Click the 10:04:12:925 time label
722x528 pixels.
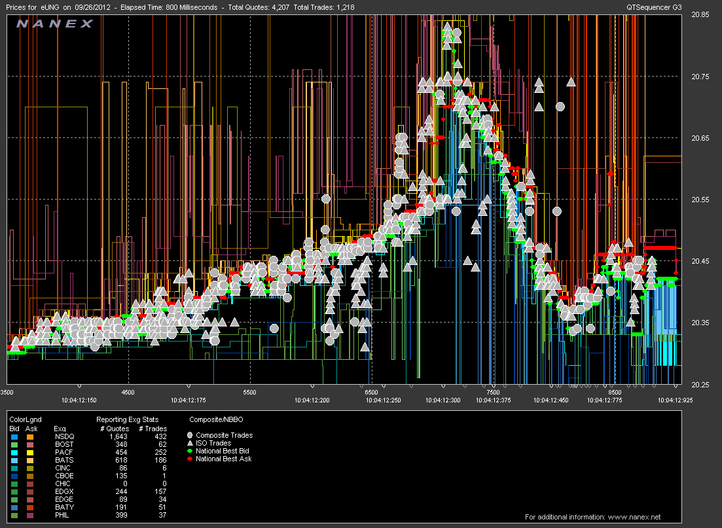(x=675, y=400)
